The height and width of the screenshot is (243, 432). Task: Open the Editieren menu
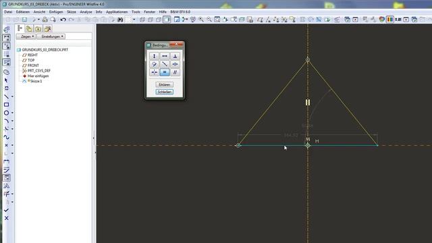(x=23, y=12)
